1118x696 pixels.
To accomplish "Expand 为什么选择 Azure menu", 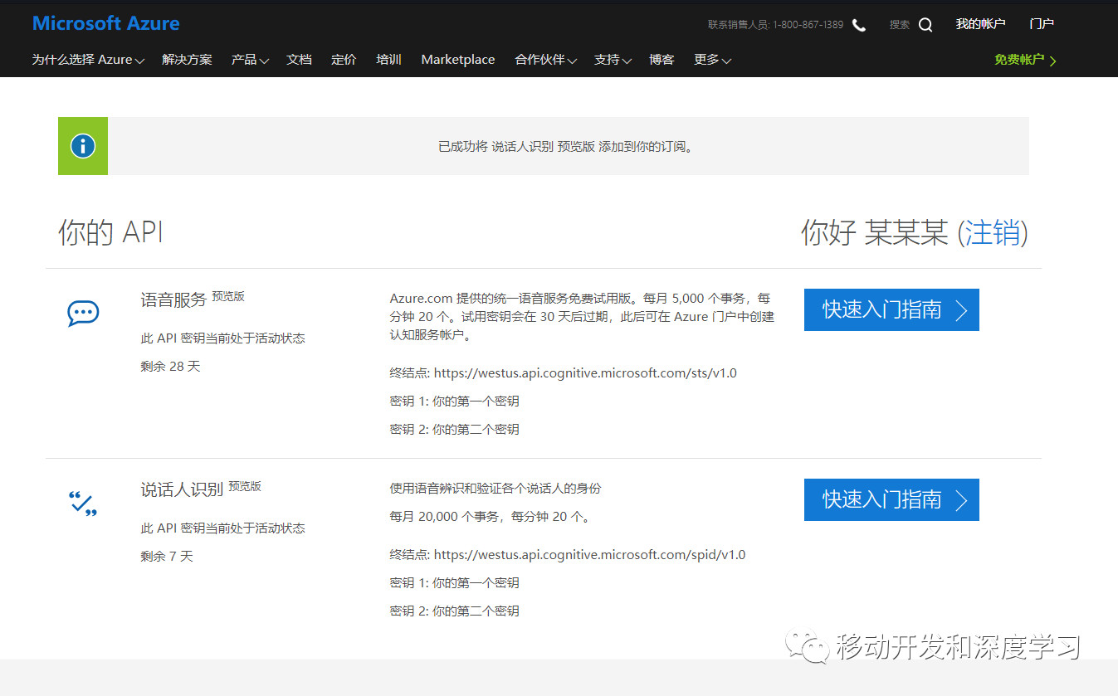I will 88,60.
